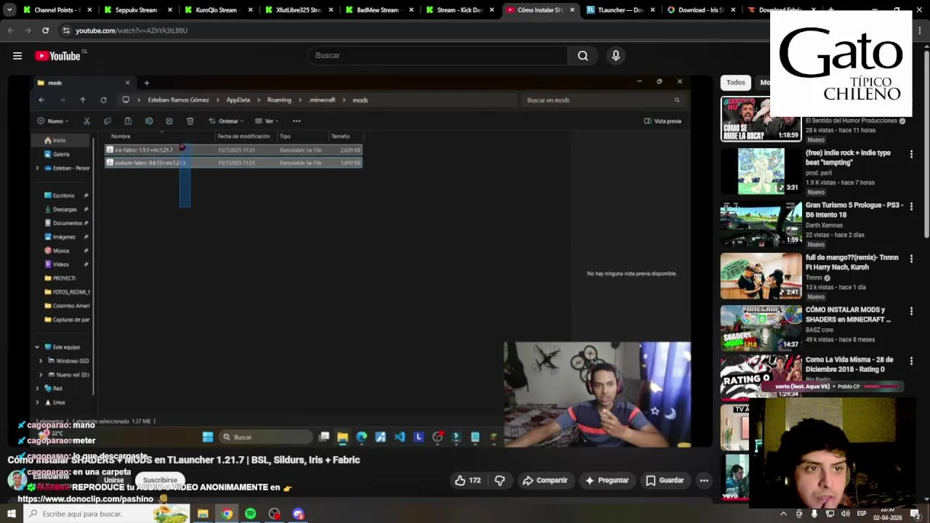Select the Todos filter chip

735,83
